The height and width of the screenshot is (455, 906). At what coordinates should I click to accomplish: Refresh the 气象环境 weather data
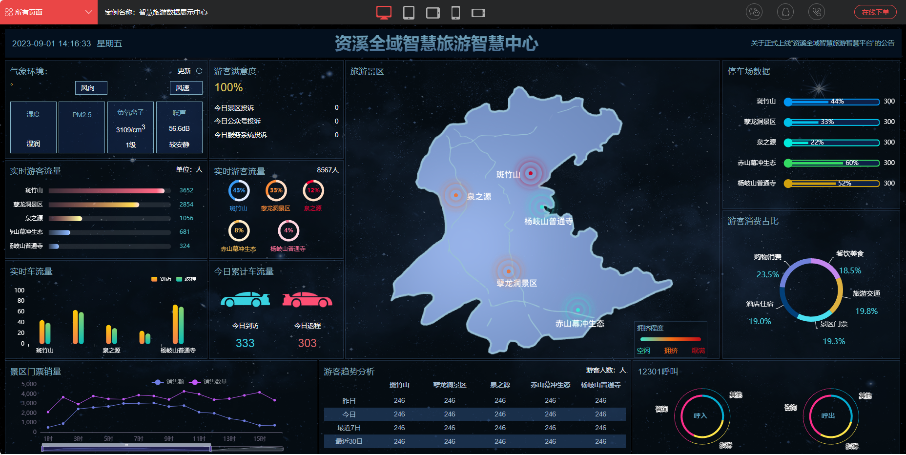[199, 71]
